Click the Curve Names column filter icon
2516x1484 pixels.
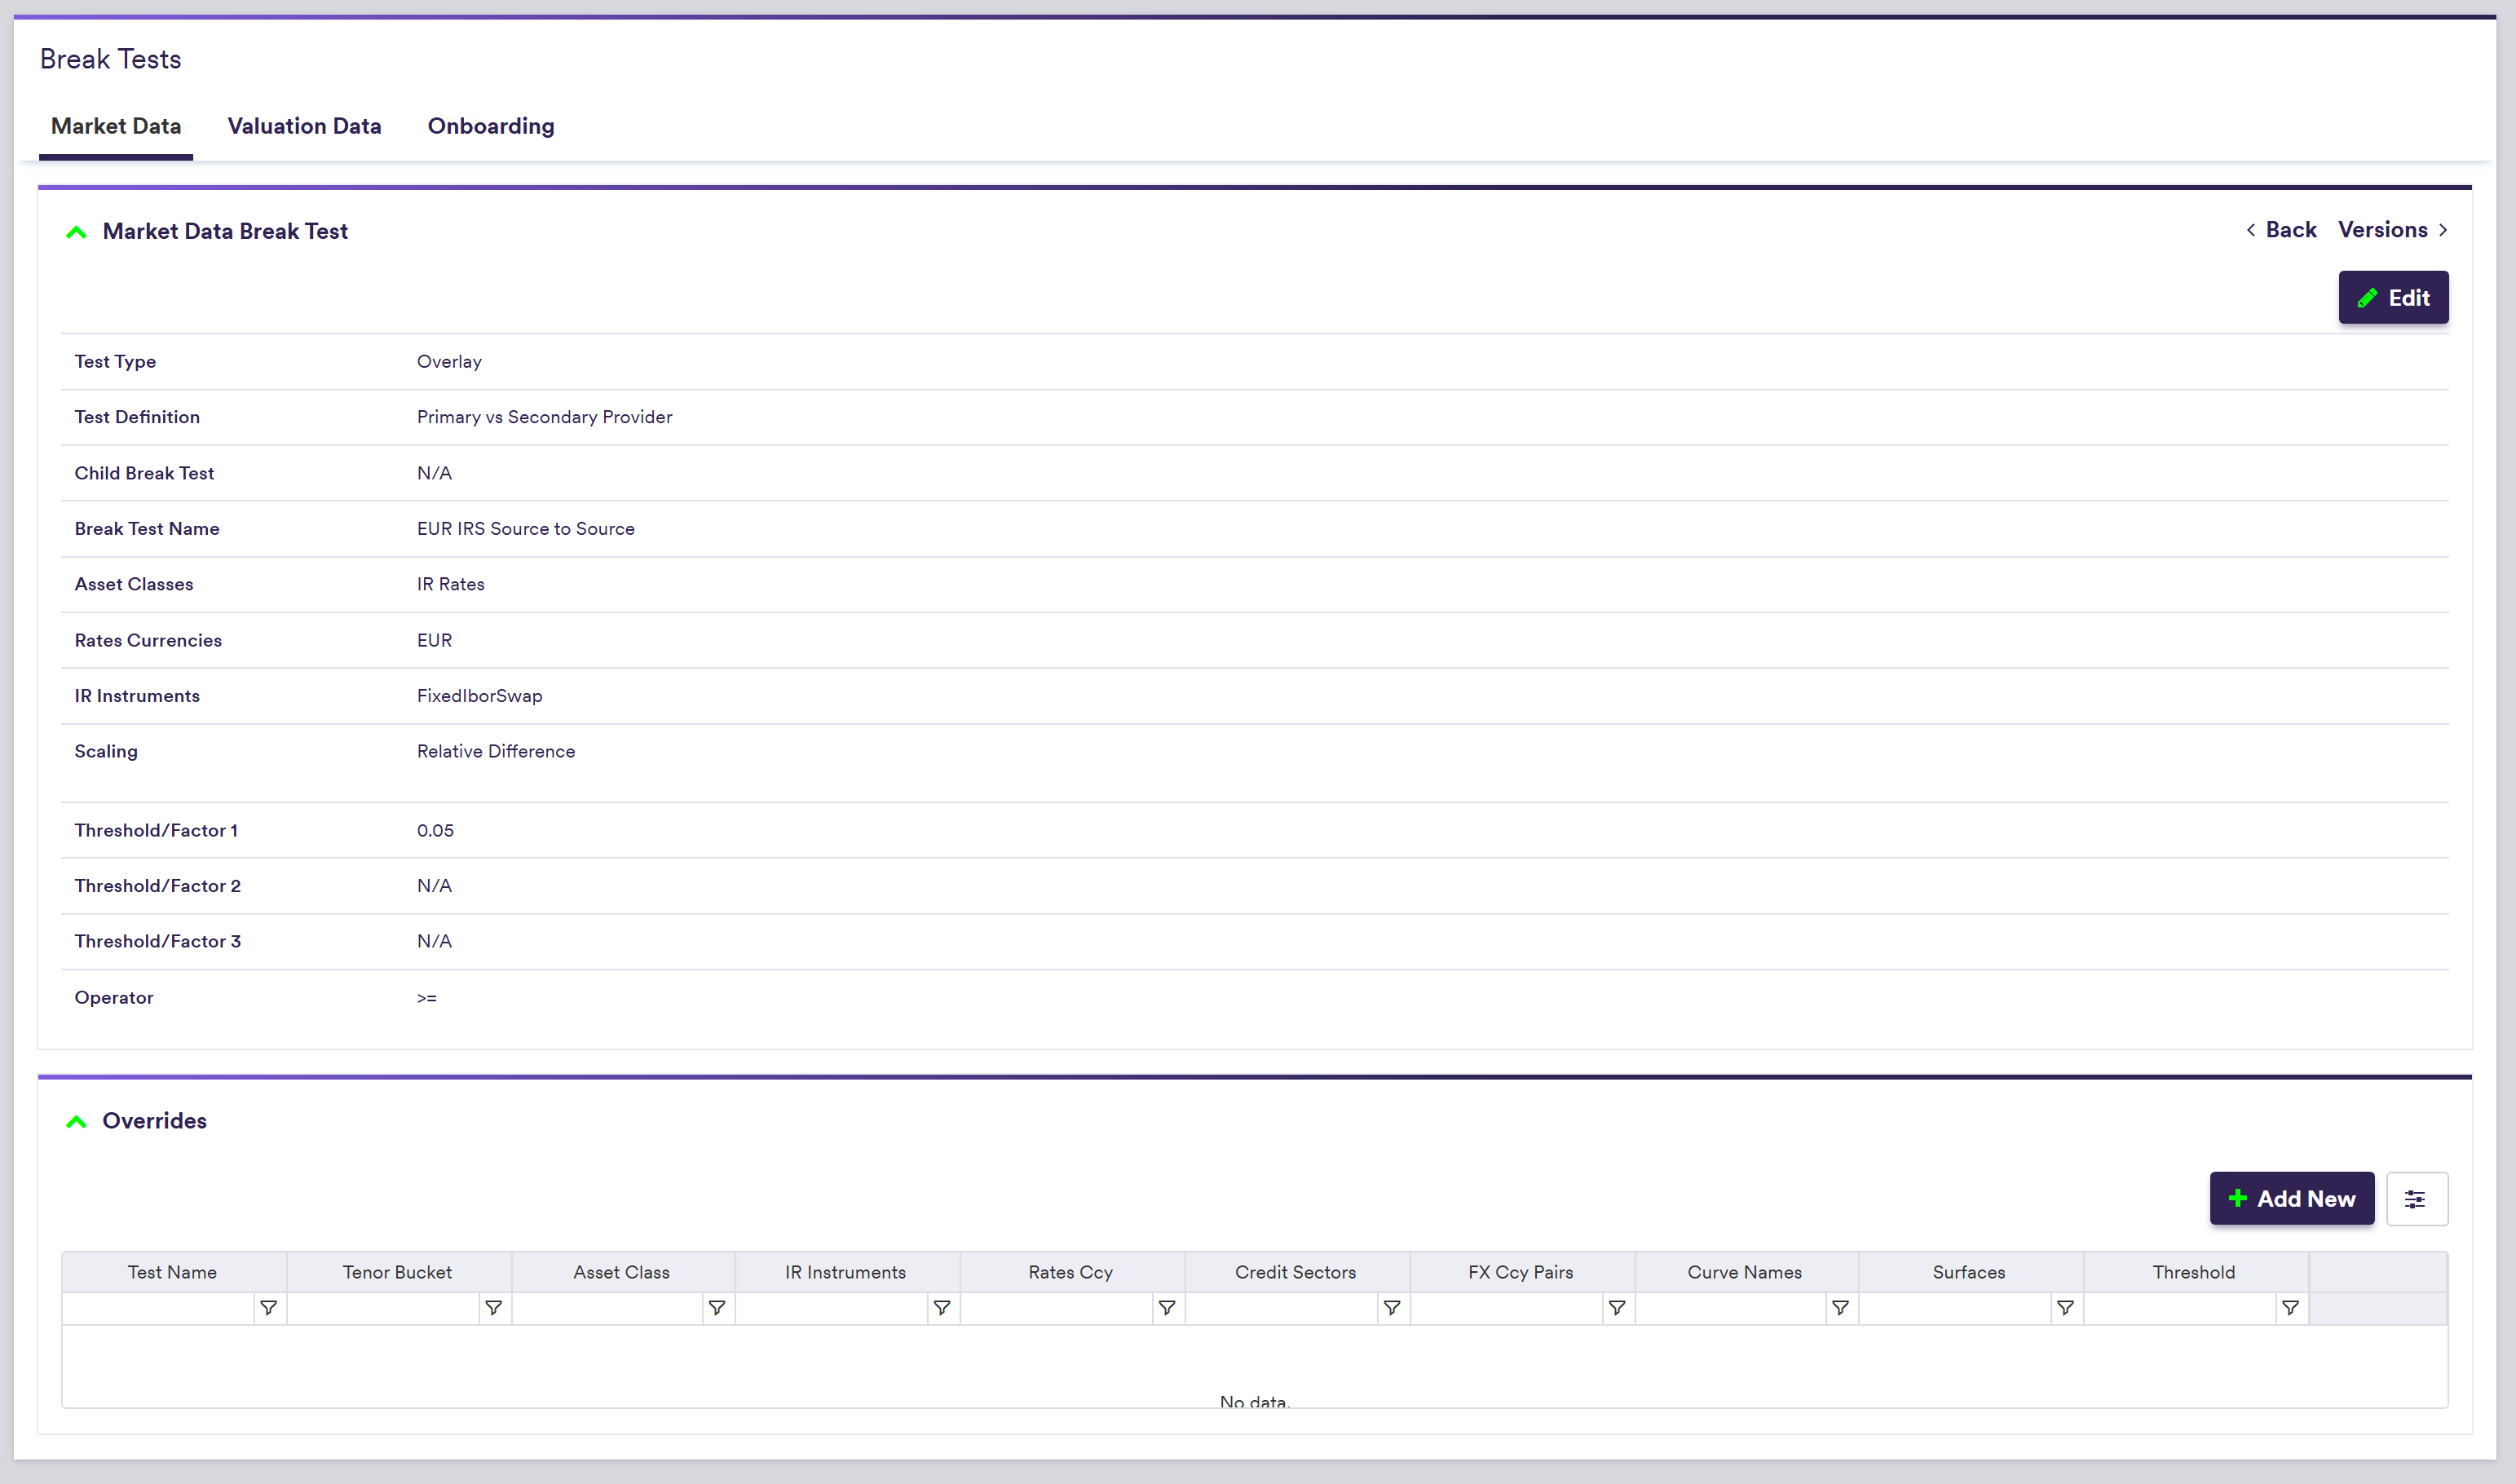pos(1840,1308)
